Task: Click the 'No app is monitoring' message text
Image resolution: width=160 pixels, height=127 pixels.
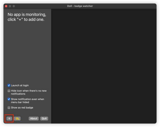Action: (27, 17)
